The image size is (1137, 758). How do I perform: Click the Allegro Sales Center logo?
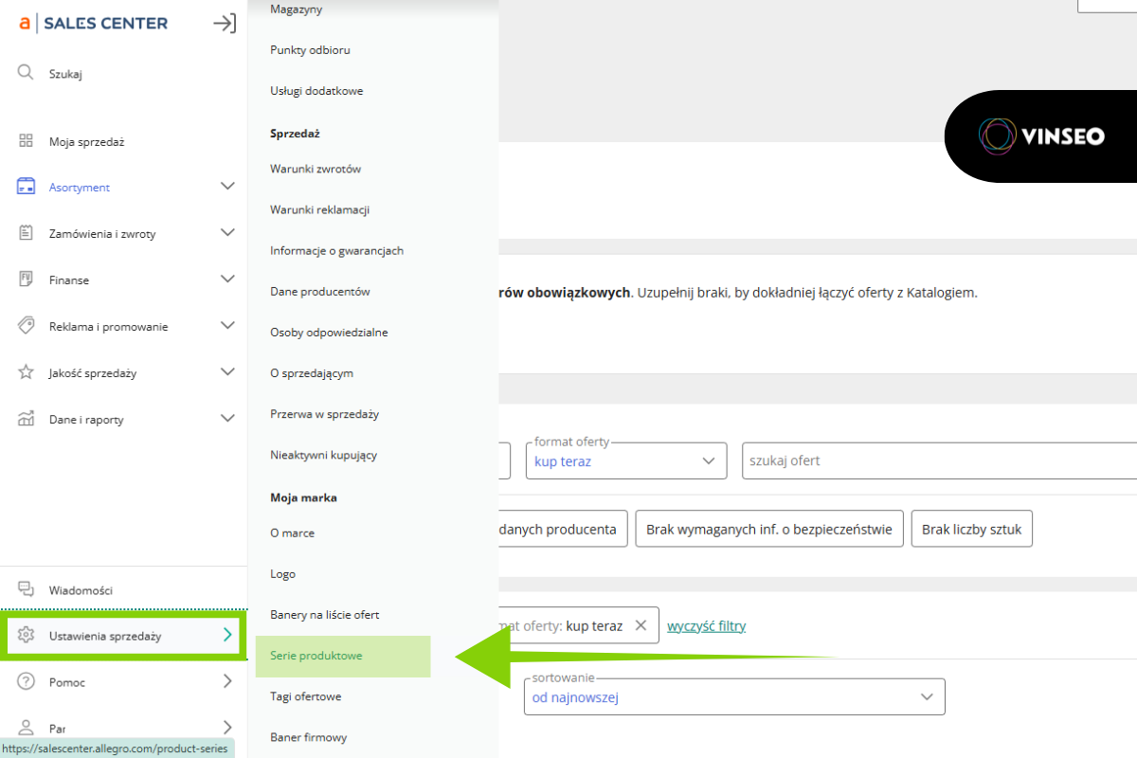(x=93, y=23)
